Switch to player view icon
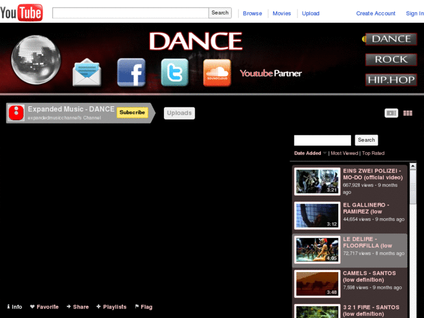Image resolution: width=424 pixels, height=318 pixels. point(391,113)
